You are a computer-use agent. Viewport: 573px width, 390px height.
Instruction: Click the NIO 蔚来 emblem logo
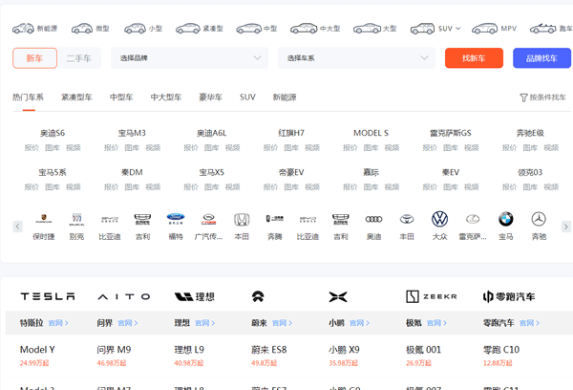(258, 296)
